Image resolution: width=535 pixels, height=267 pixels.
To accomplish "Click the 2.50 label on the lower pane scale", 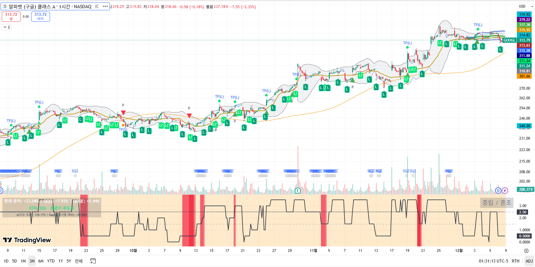I will (x=523, y=212).
